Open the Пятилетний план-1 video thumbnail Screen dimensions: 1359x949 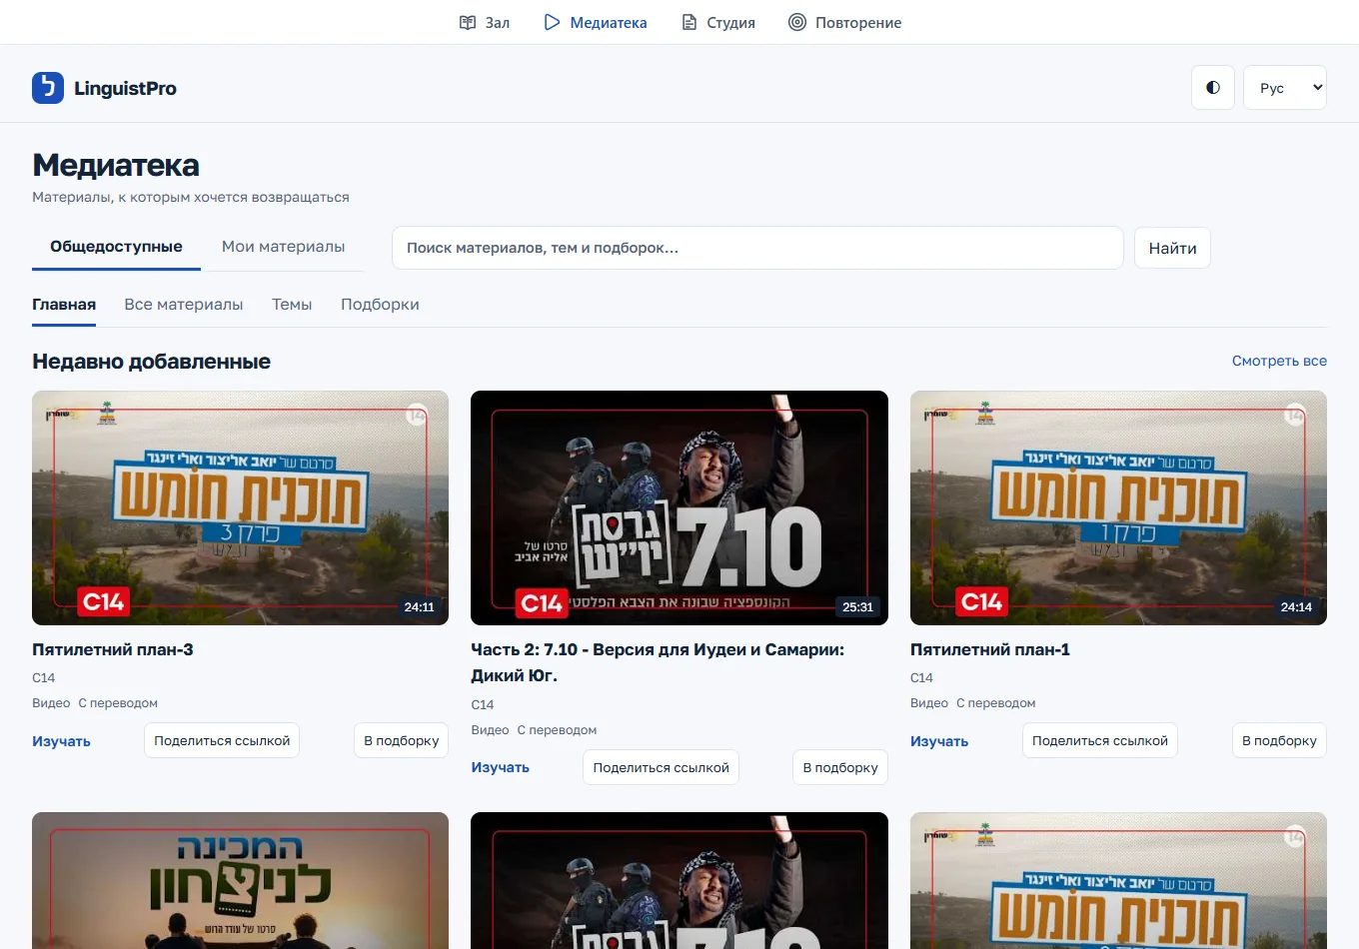click(1118, 507)
